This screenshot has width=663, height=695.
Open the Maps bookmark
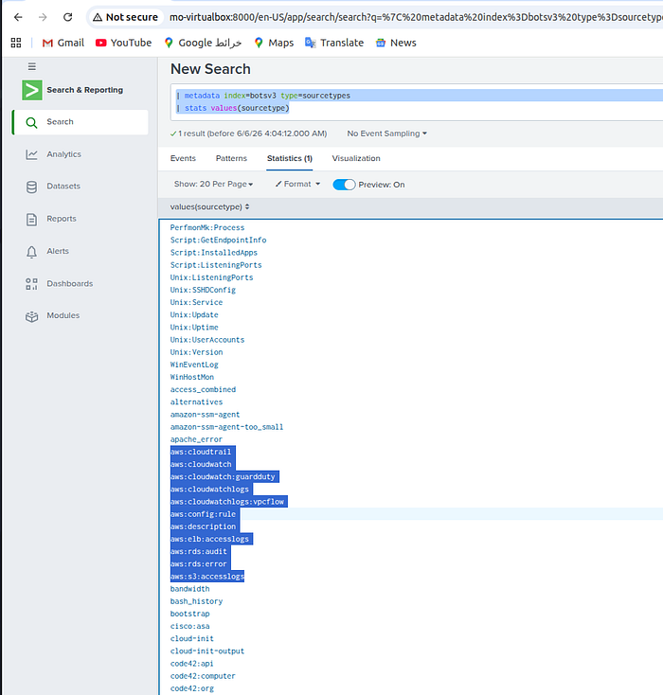(274, 43)
